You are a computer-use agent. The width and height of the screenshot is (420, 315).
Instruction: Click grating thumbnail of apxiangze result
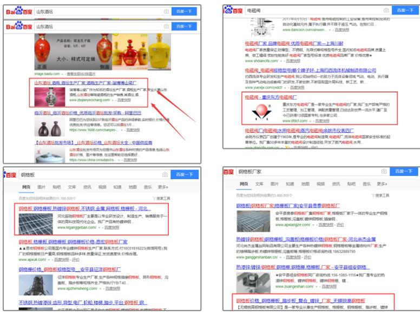point(253,221)
